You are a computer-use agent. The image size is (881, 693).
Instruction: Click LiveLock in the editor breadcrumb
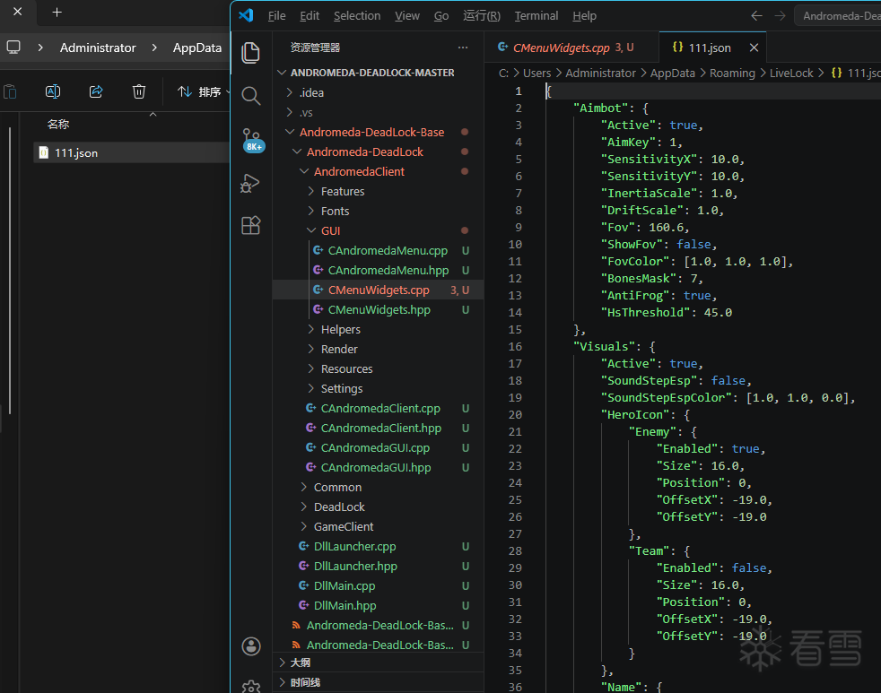[x=791, y=73]
